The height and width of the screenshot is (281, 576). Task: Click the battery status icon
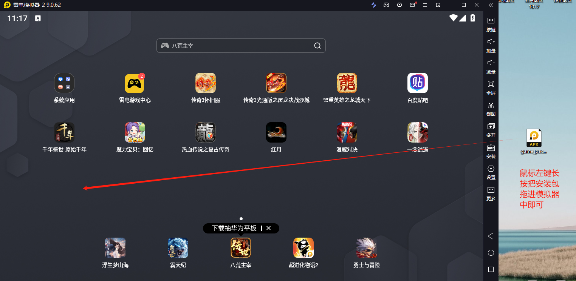(x=472, y=18)
